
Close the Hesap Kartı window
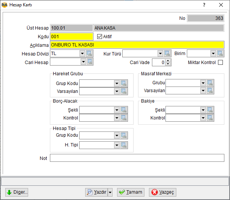pos(221,5)
